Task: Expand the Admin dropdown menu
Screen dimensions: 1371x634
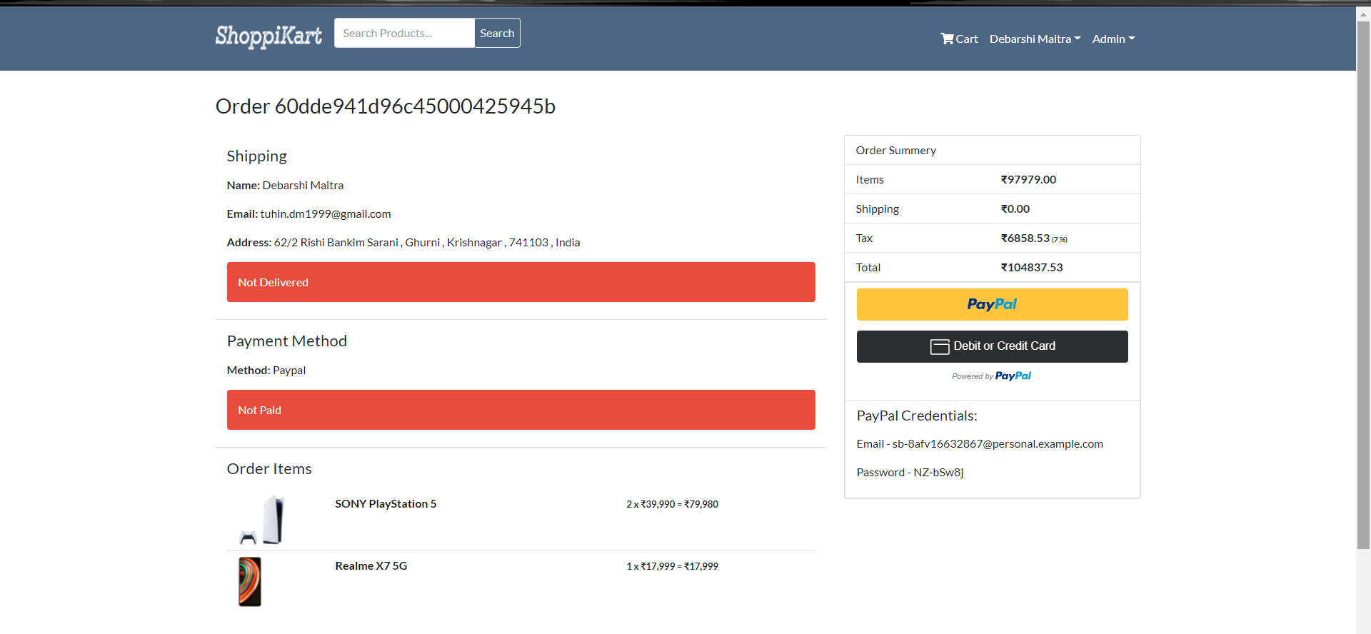Action: (x=1113, y=39)
